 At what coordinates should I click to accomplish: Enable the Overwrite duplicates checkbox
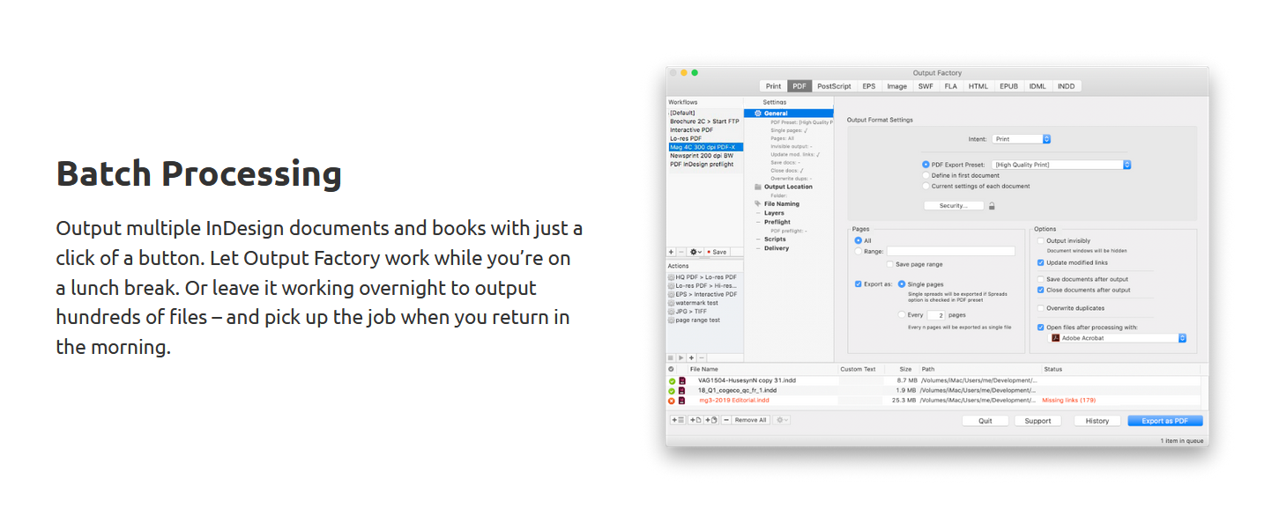[1041, 308]
